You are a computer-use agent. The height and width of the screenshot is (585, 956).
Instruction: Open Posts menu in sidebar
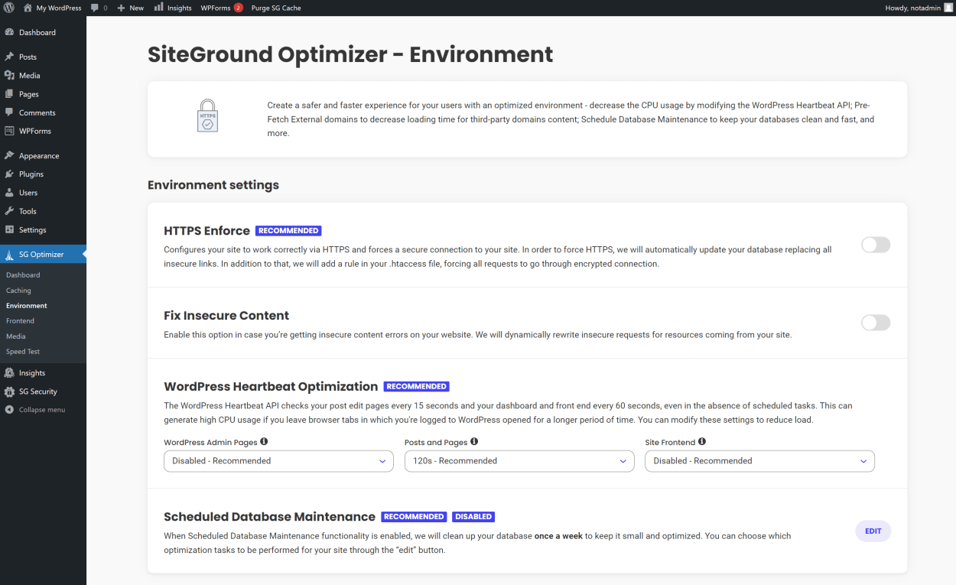click(x=43, y=57)
